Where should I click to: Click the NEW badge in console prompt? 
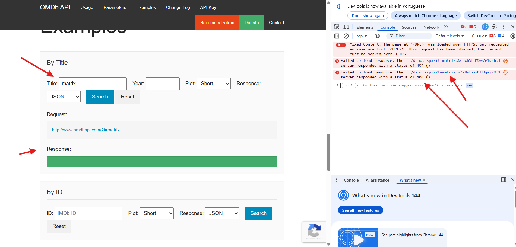tap(470, 85)
